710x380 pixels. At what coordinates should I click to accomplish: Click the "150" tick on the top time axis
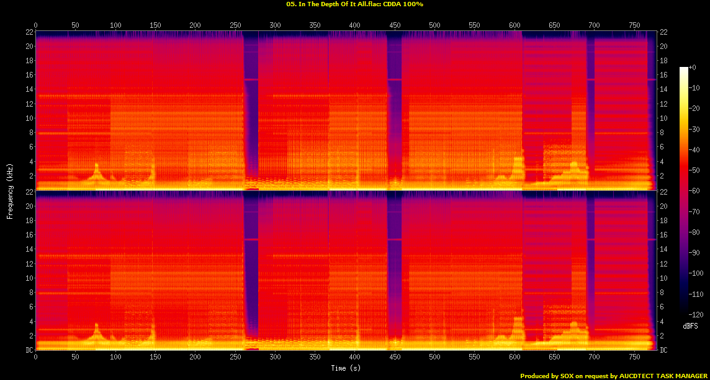coord(155,25)
